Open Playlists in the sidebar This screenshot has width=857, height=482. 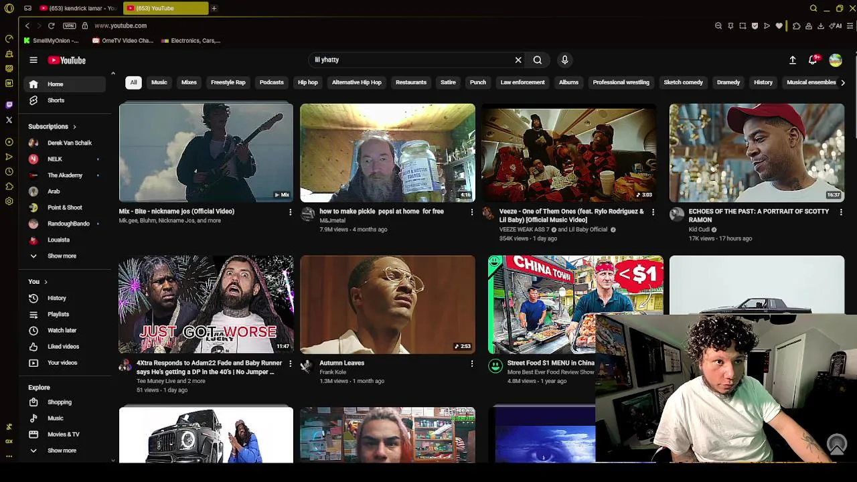click(x=65, y=314)
